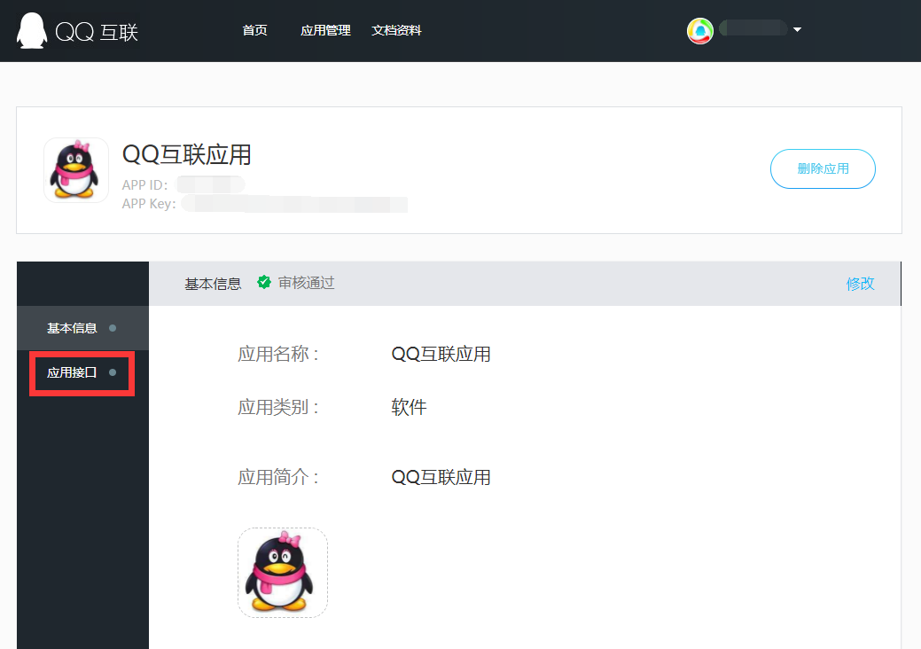The height and width of the screenshot is (649, 921).
Task: Click the 应用简介 value QQ互联应用
Action: (x=441, y=478)
